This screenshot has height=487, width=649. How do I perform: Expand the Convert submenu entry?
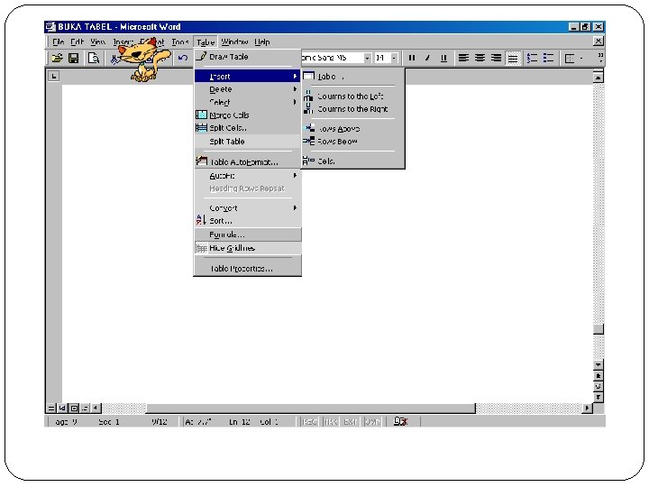click(x=248, y=208)
